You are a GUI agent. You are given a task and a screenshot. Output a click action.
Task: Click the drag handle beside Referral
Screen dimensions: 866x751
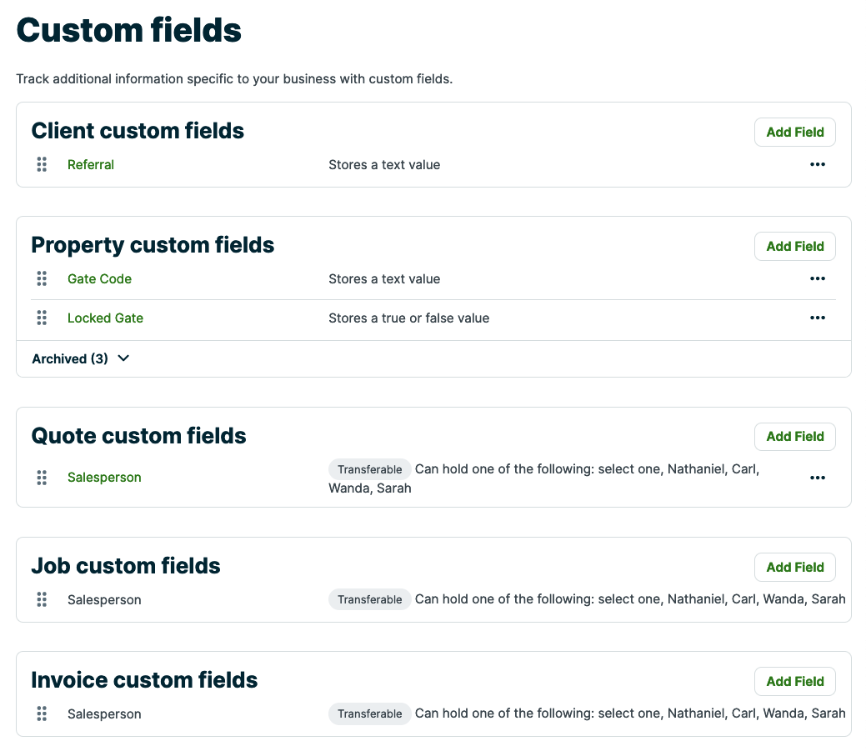42,165
